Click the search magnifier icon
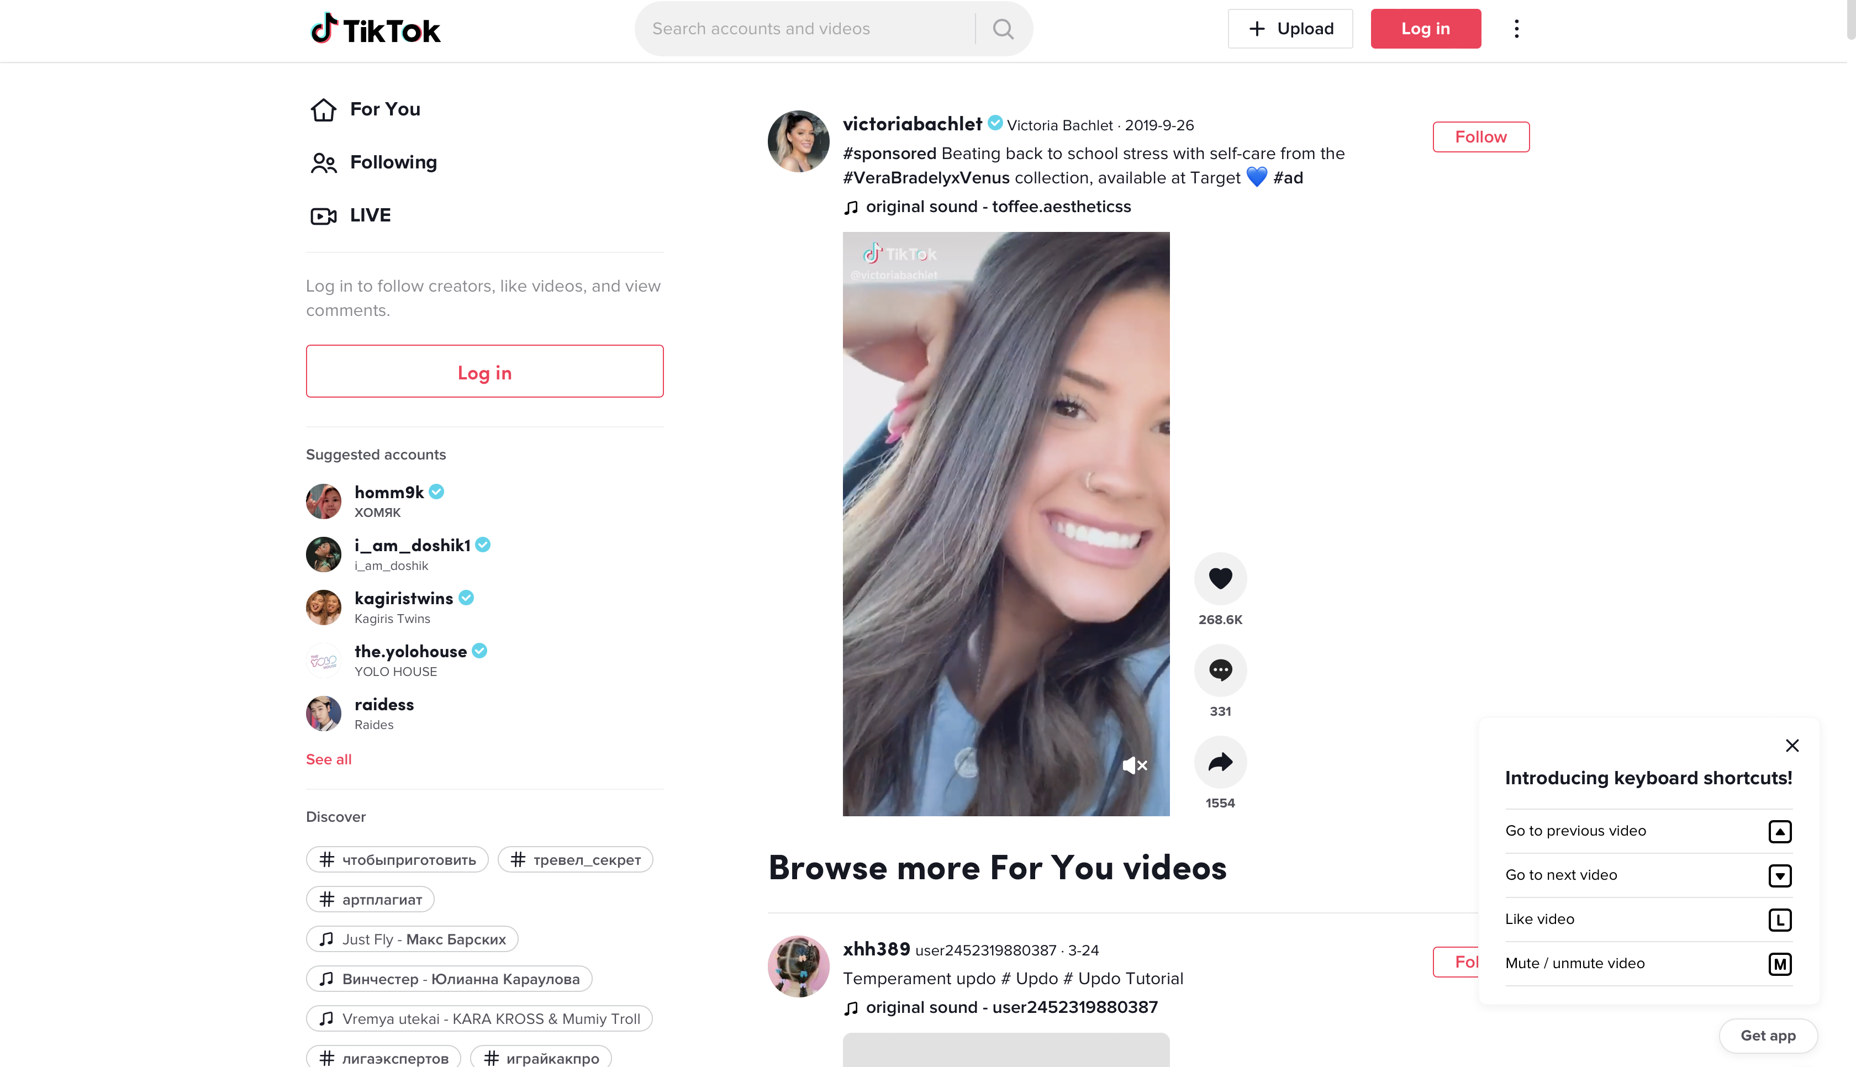Viewport: 1856px width, 1067px height. tap(1003, 28)
